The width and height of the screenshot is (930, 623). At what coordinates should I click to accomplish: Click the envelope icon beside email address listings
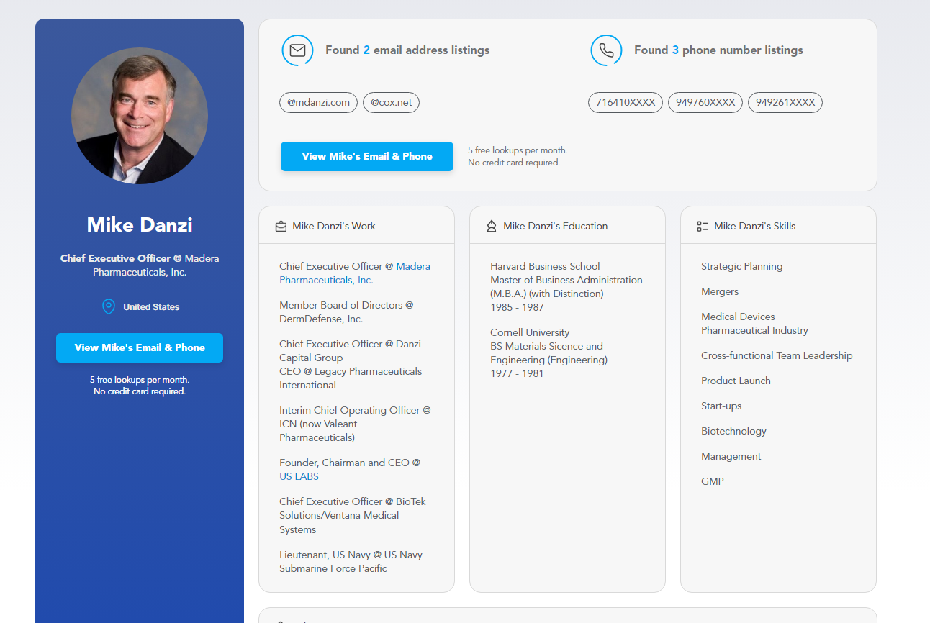click(297, 50)
